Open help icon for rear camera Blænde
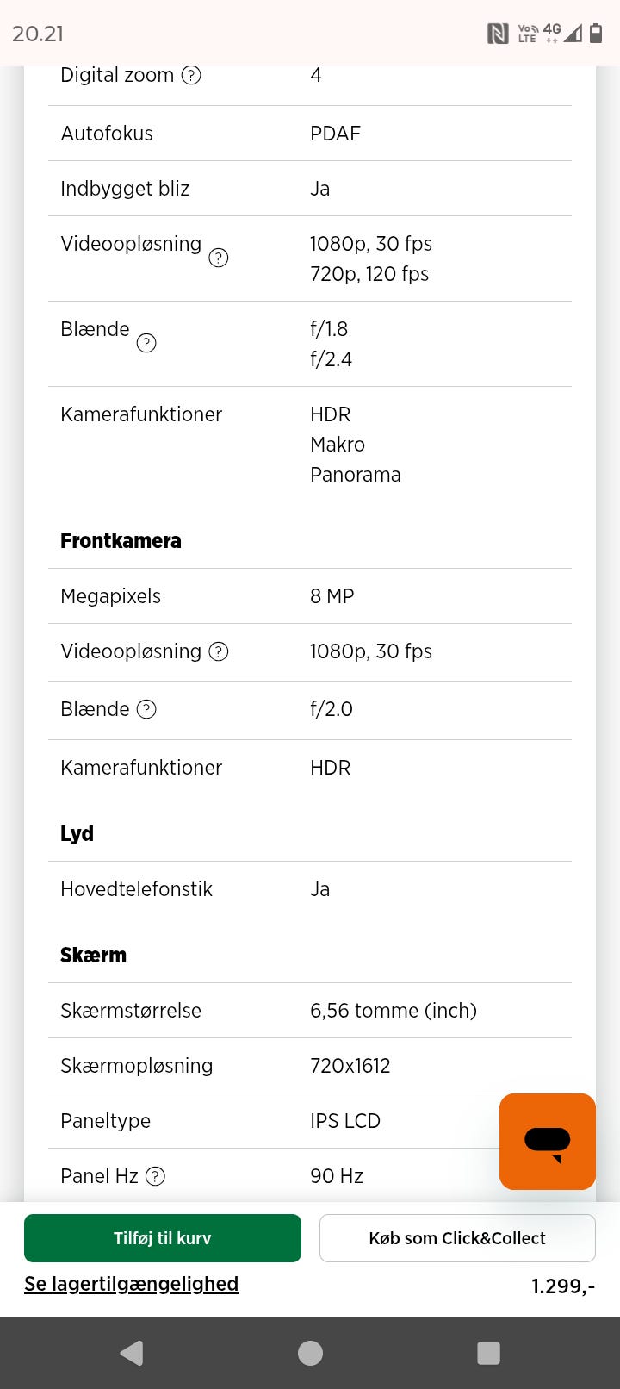Viewport: 620px width, 1389px height. [x=147, y=343]
